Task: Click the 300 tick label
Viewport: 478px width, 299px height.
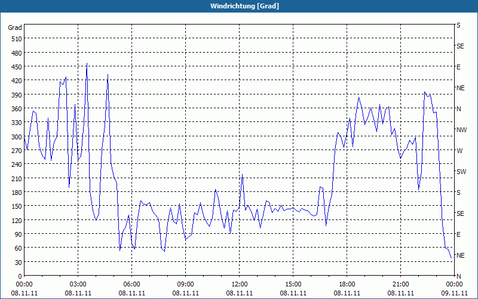Action: (x=17, y=137)
